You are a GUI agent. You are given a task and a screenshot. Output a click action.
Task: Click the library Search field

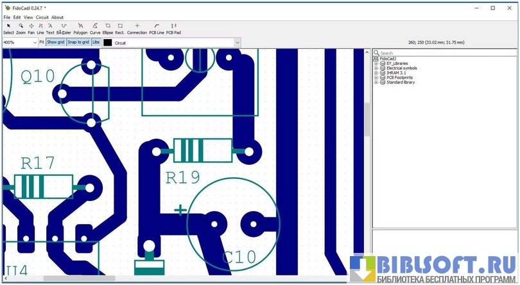[443, 53]
